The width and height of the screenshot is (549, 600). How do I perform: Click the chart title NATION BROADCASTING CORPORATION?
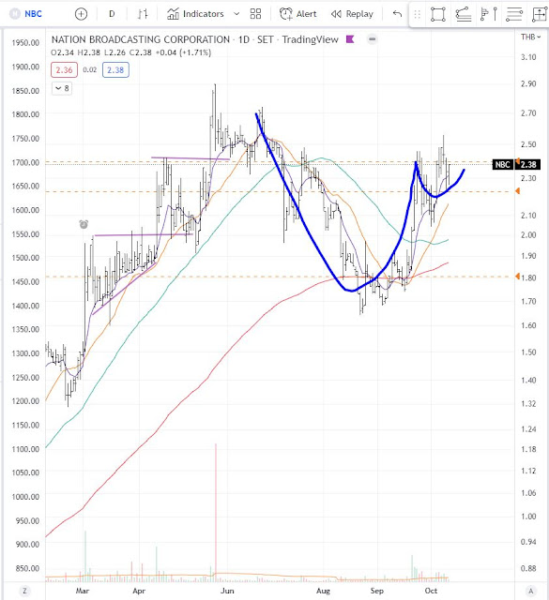point(141,39)
